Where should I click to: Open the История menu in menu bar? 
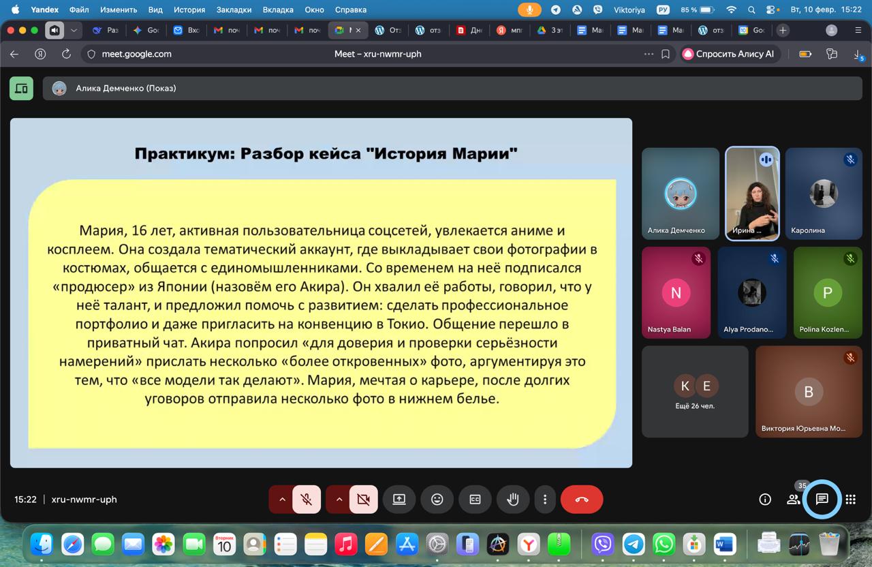[x=189, y=10]
